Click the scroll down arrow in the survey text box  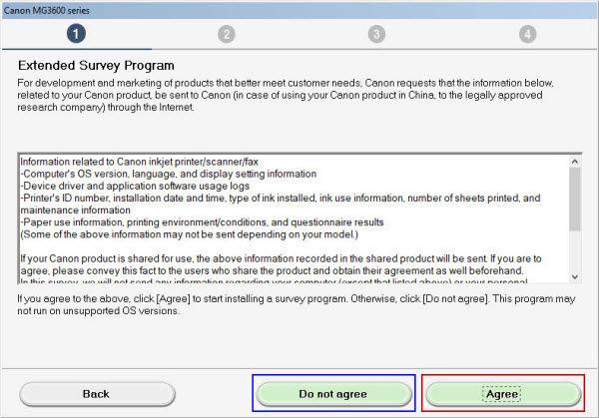point(575,276)
